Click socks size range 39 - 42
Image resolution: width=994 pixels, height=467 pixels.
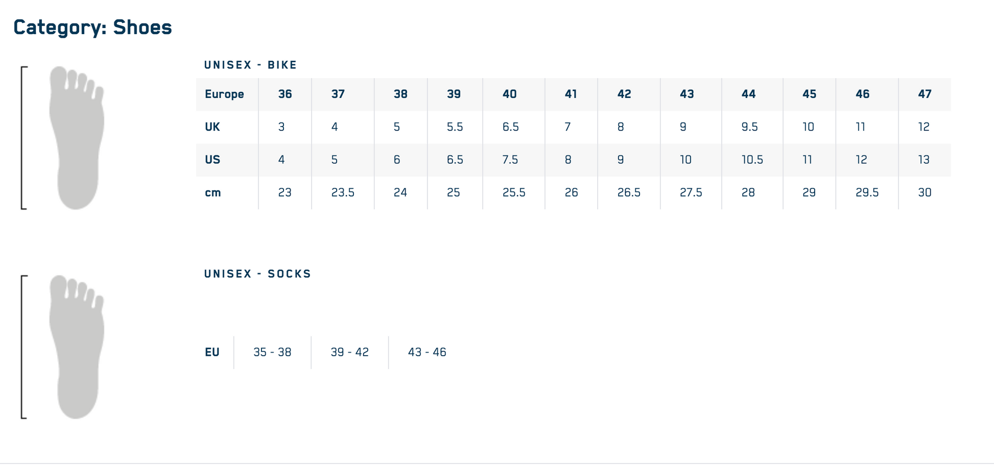coord(349,353)
